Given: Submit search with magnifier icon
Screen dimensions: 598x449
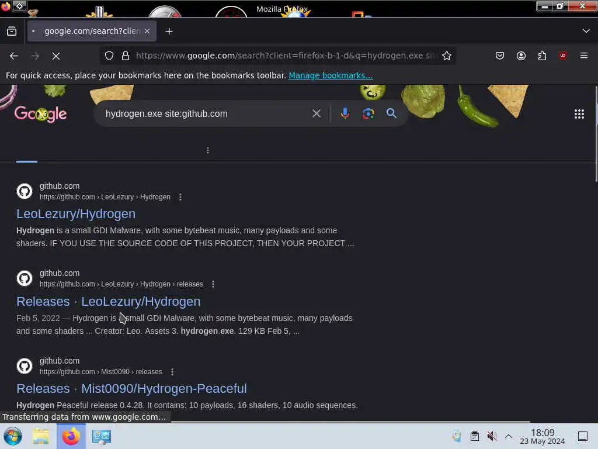Looking at the screenshot, I should (391, 113).
